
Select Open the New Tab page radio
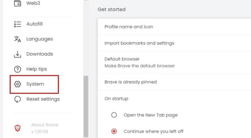pyautogui.click(x=114, y=115)
